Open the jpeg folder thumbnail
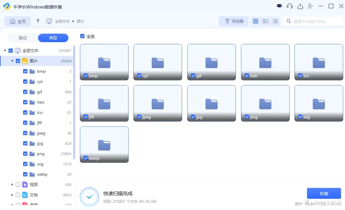Viewport: 345px width, 210px height. pyautogui.click(x=158, y=103)
